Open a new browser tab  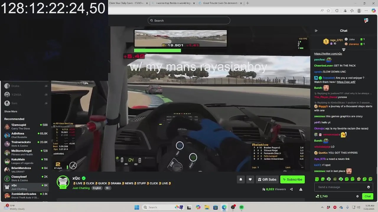pyautogui.click(x=247, y=3)
